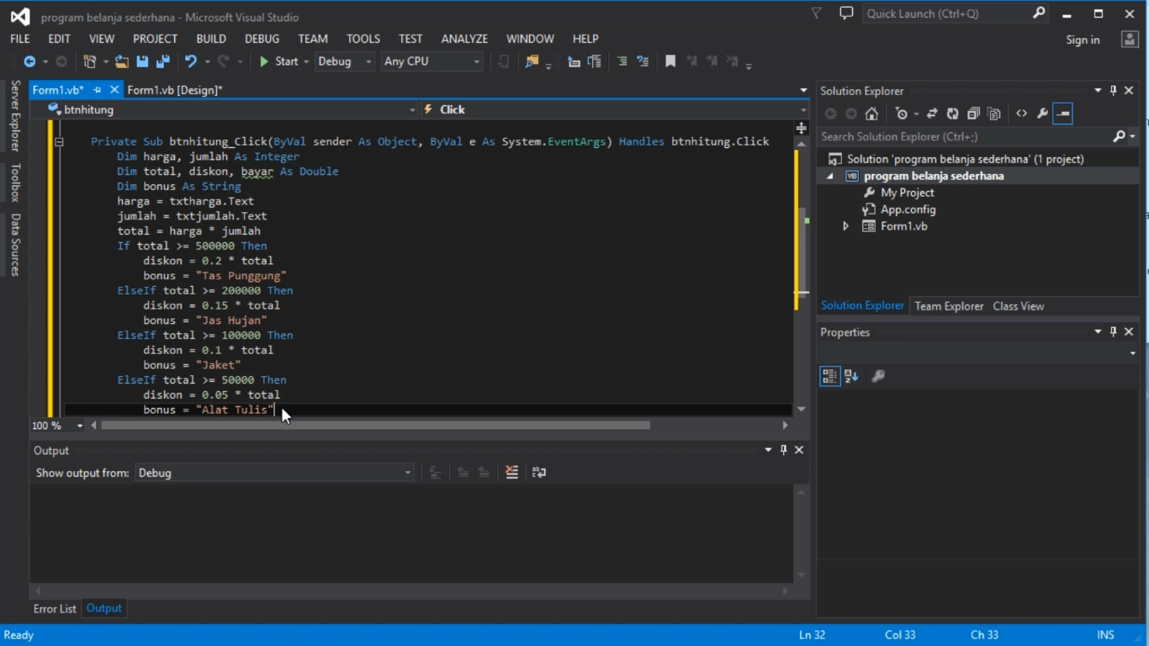Open the active documents list dropdown arrow
The width and height of the screenshot is (1149, 646).
tap(803, 90)
